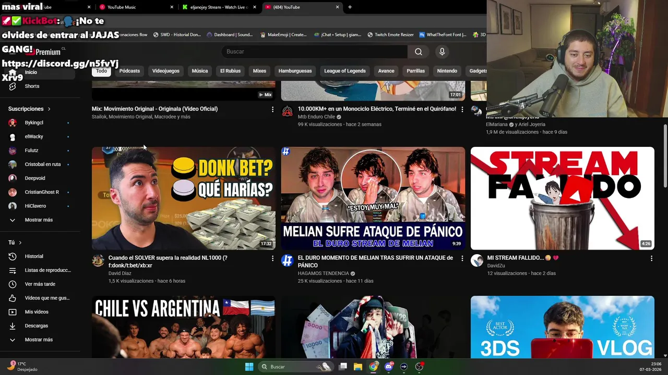Activate voice search microphone icon
This screenshot has height=375, width=668.
pos(442,52)
